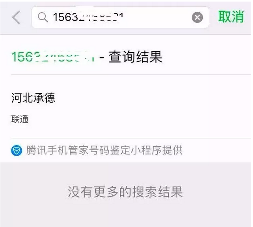
Task: Go back using the left chevron arrow
Action: pyautogui.click(x=16, y=17)
